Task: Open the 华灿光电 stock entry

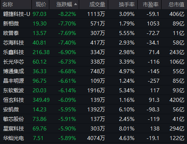Action: coord(14,138)
